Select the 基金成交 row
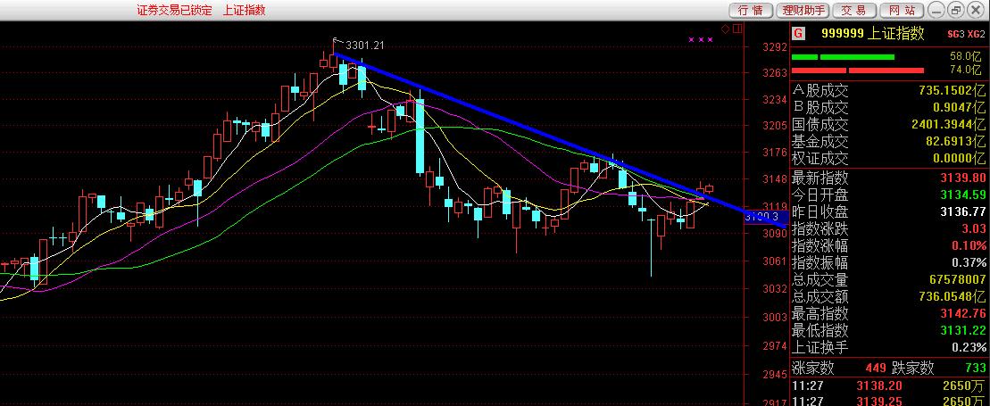This screenshot has height=406, width=990. point(889,142)
